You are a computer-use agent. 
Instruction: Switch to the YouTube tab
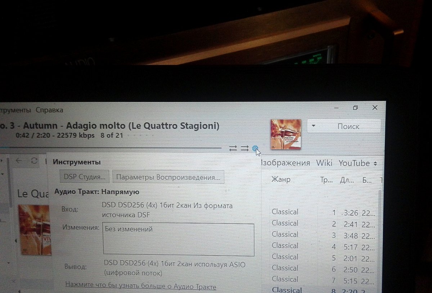point(354,163)
